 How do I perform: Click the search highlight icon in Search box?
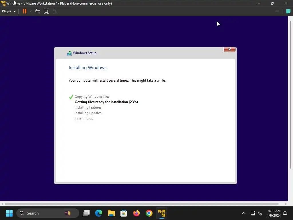coord(68,213)
